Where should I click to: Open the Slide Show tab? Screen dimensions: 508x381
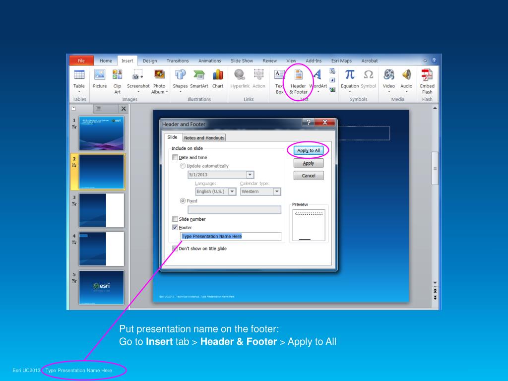click(x=242, y=61)
